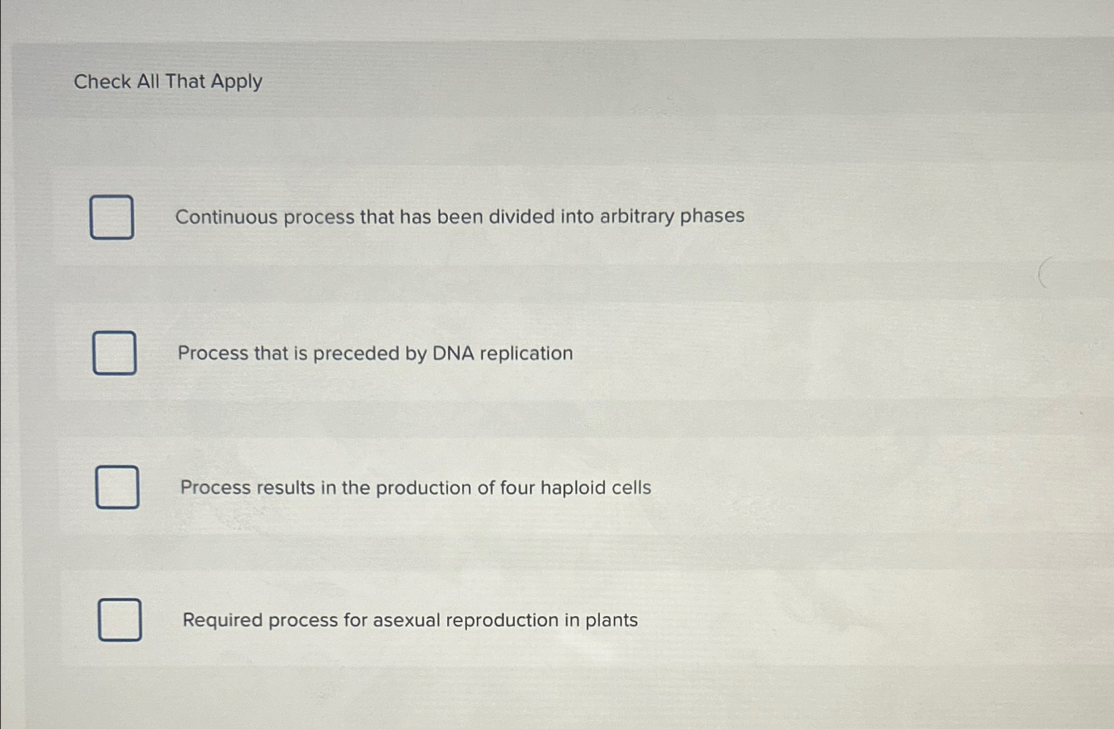Check the box for continuous process divided into arbitrary phases
Screen dimensions: 1114x729
(113, 218)
